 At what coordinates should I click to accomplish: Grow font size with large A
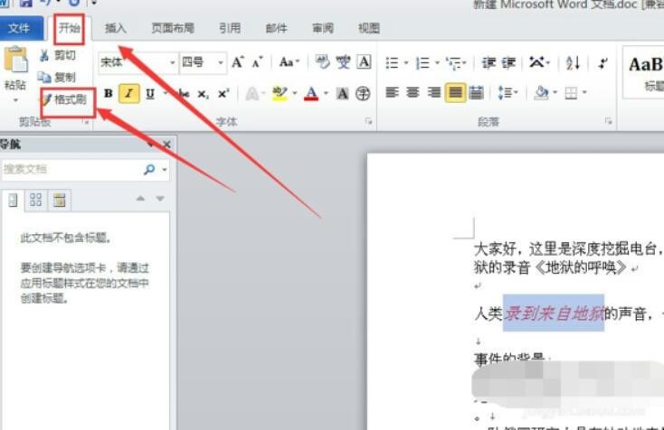[238, 62]
